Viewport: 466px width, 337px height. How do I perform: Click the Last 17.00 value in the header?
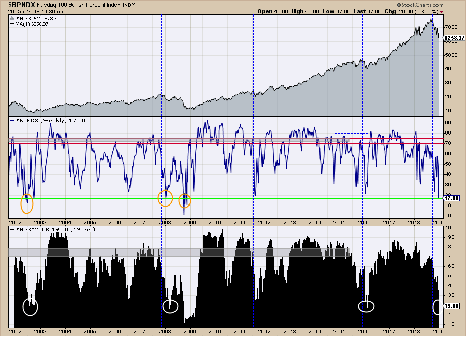click(367, 11)
